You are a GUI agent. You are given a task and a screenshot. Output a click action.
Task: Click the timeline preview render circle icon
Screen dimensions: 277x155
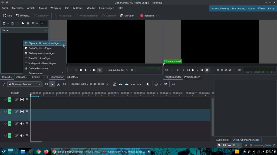coord(156,84)
